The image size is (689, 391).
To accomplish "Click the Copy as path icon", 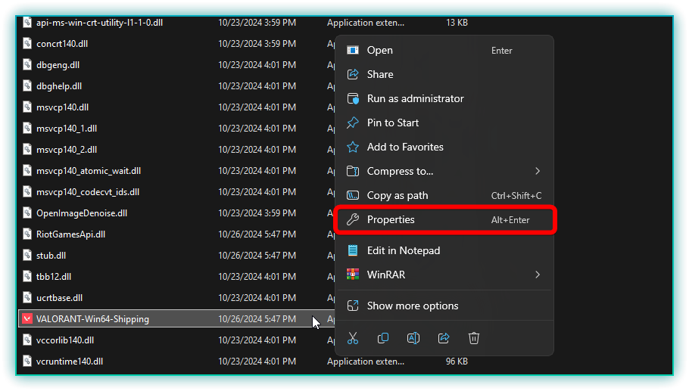I will (x=353, y=195).
